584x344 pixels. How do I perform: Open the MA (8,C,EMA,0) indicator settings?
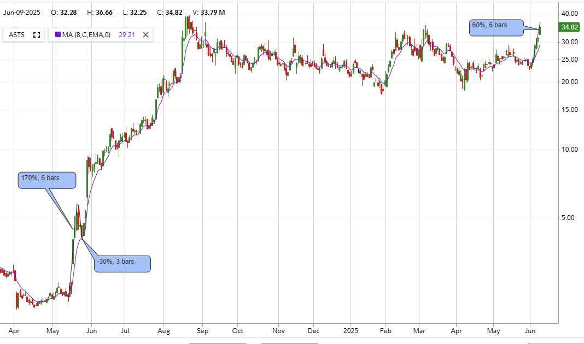pyautogui.click(x=86, y=35)
